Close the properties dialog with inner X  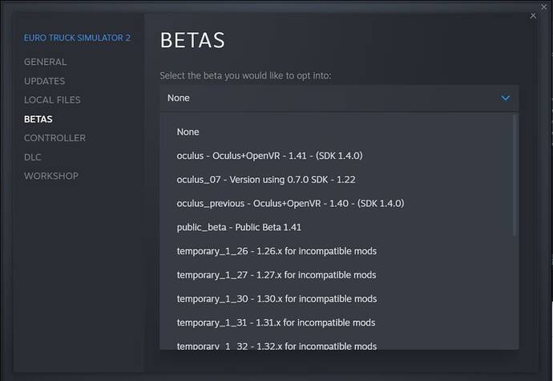click(x=533, y=16)
